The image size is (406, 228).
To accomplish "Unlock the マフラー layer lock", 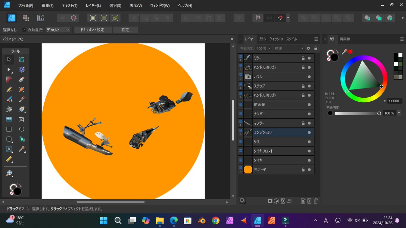I will click(303, 123).
